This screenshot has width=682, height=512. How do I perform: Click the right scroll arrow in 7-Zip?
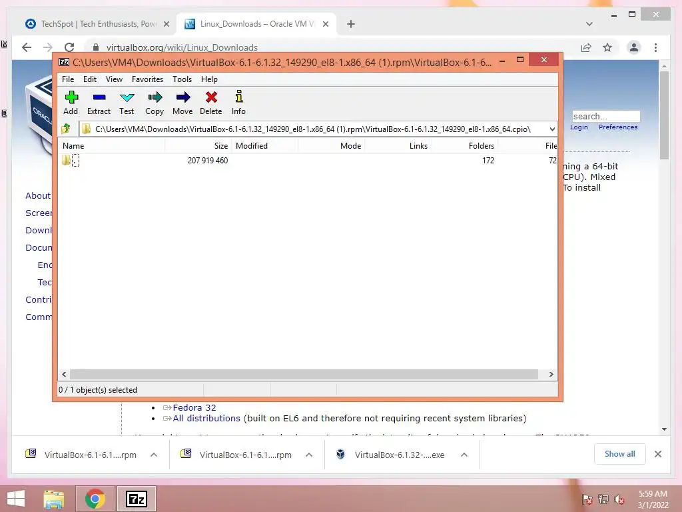pos(551,375)
